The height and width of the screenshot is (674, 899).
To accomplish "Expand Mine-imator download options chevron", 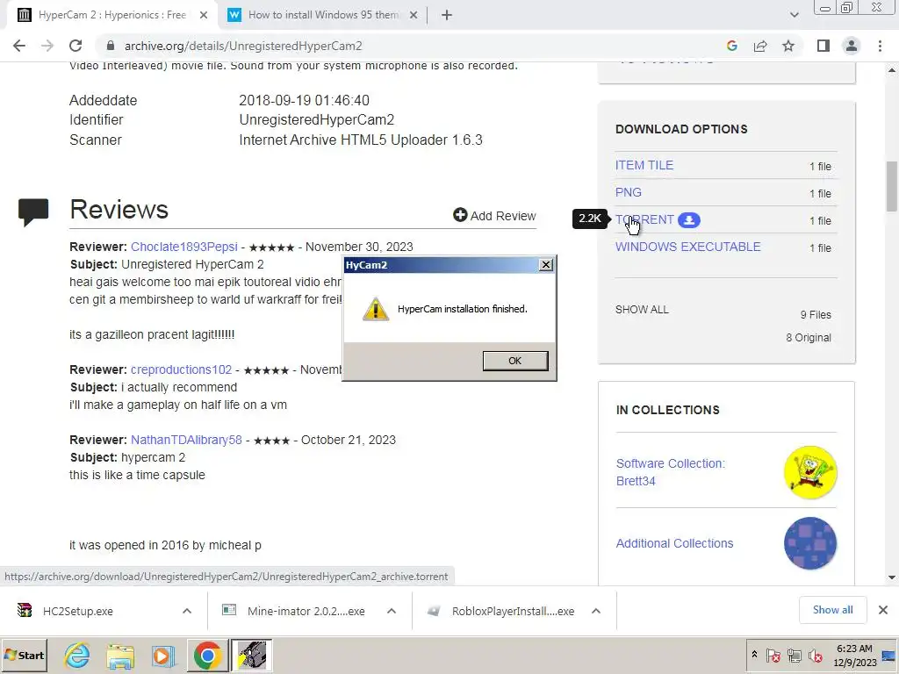I will click(392, 611).
